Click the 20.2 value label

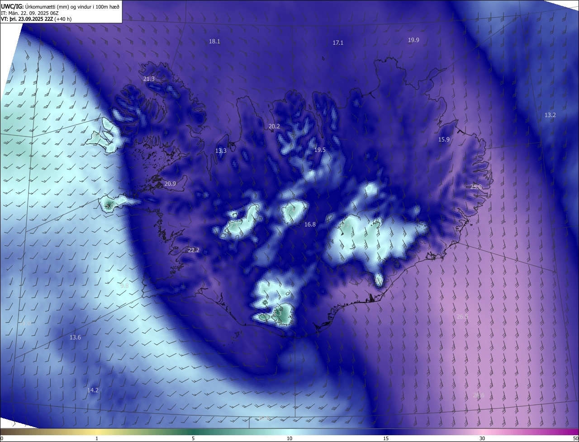pos(274,127)
